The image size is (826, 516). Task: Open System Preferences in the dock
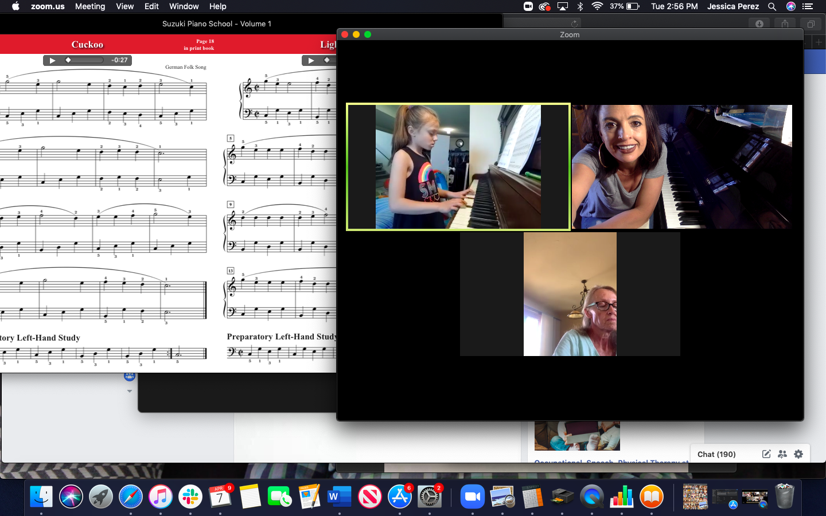point(430,497)
